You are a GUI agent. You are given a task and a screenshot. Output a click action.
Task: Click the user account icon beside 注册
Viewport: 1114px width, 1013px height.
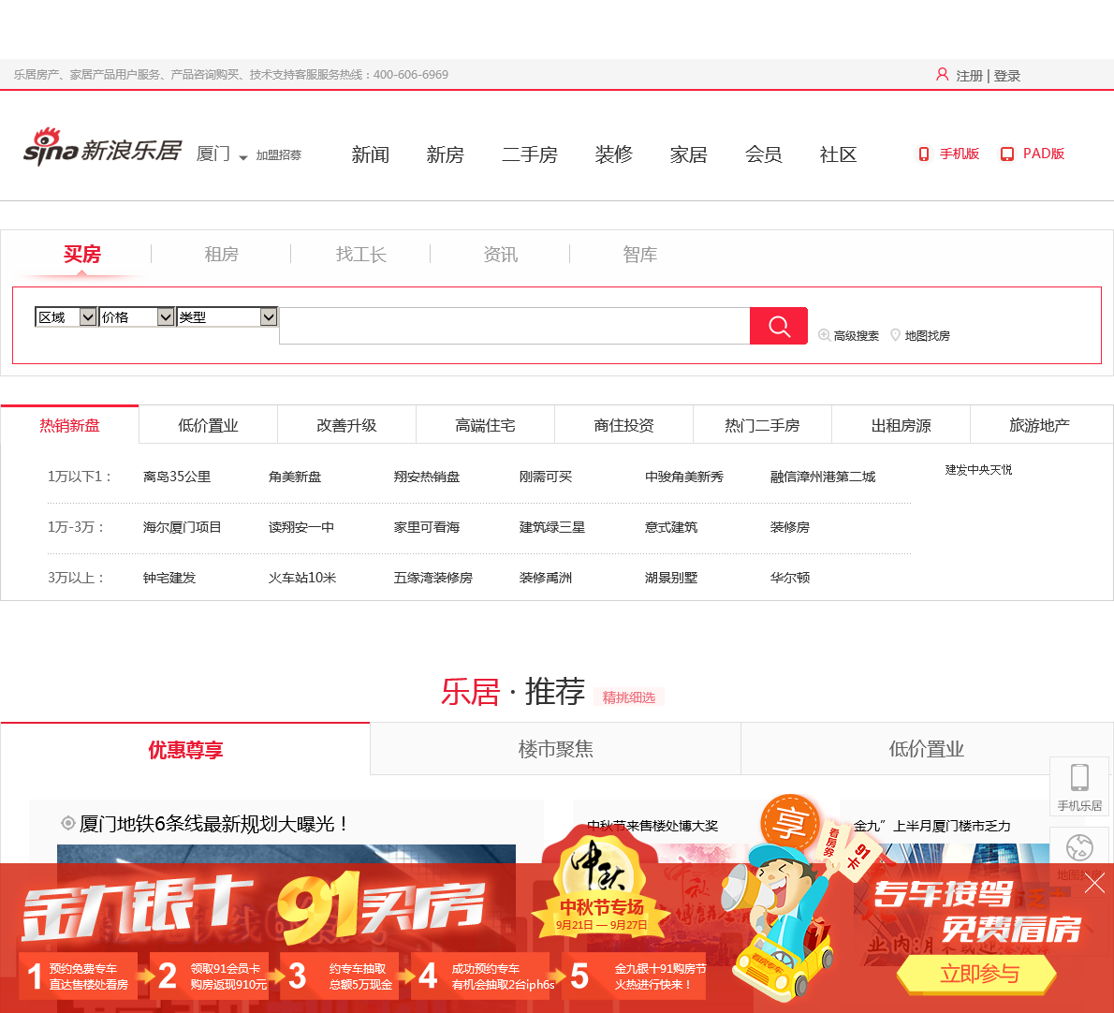coord(942,75)
